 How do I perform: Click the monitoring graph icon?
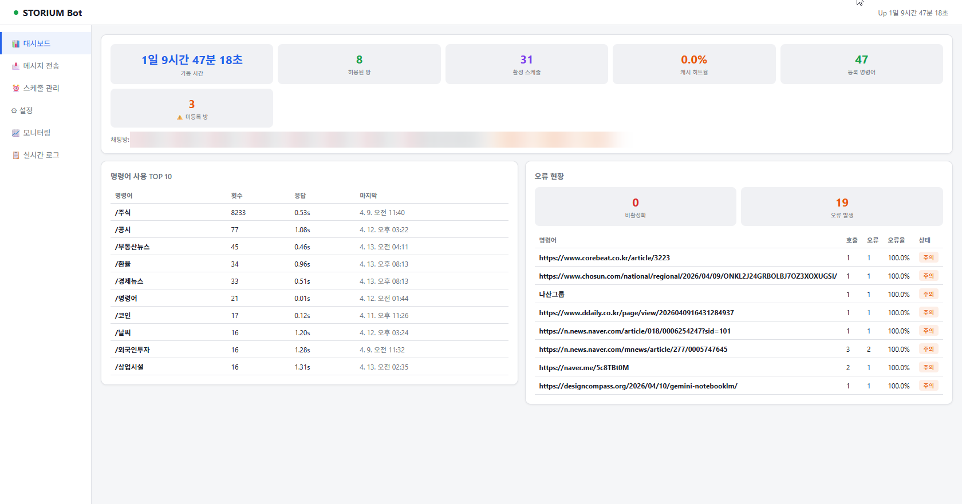click(15, 133)
